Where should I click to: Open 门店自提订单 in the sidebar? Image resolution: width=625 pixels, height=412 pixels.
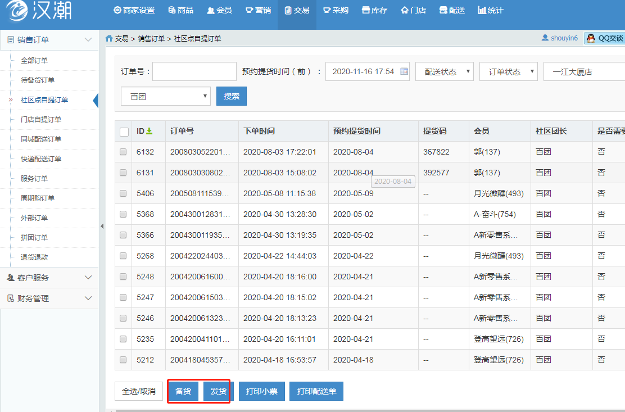coord(41,119)
